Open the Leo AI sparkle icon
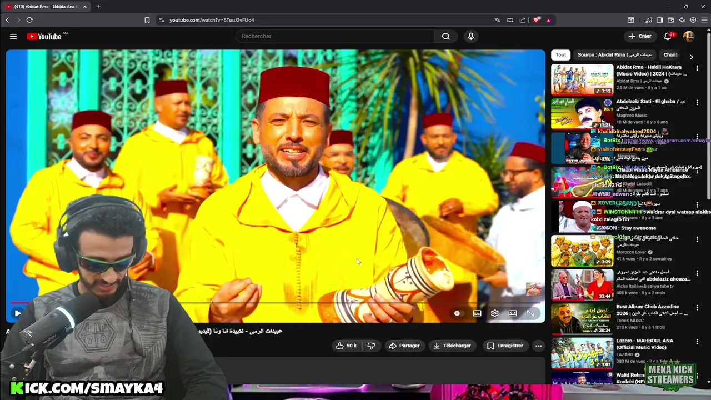Screen dimensions: 711x400 pyautogui.click(x=682, y=20)
